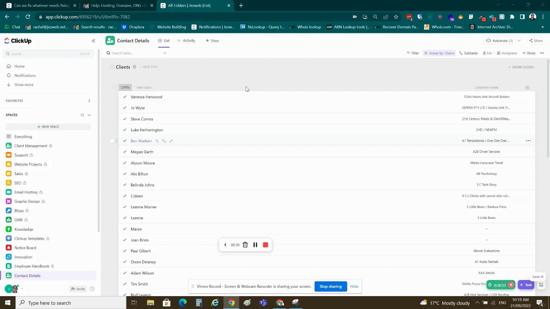Viewport: 550px width, 309px height.
Task: Mark Megan Garth task complete
Action: coord(125,152)
